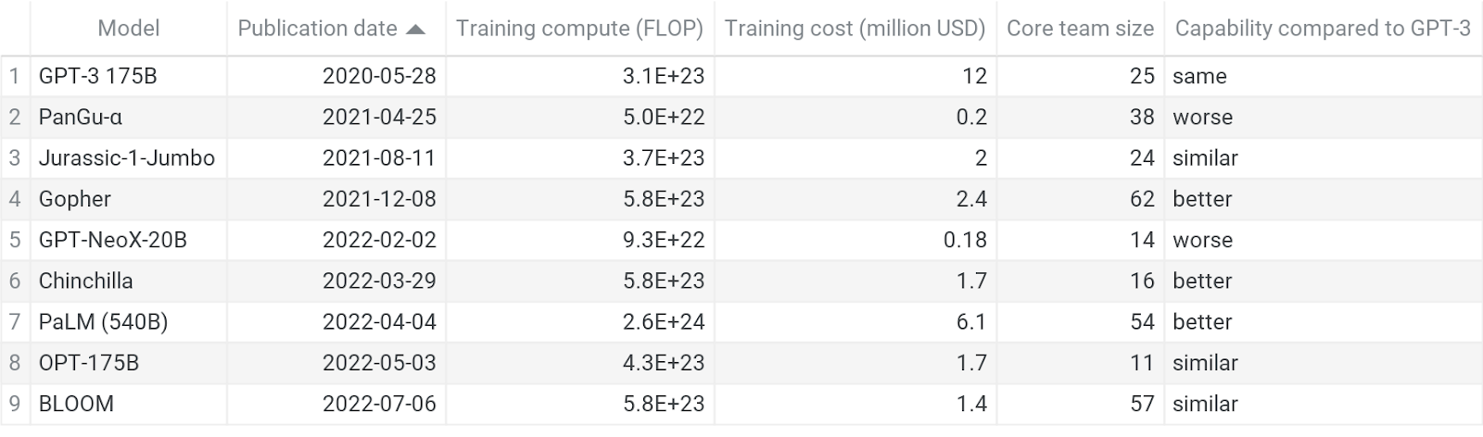Select the BLOOM model cell
This screenshot has height=437, width=1483.
[x=77, y=404]
